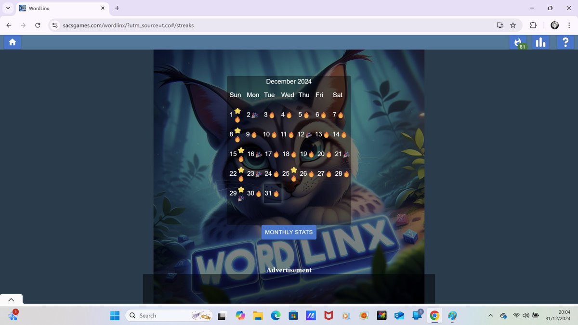Expand the collapsed panel chevron above the taskbar
Image resolution: width=578 pixels, height=325 pixels.
click(11, 299)
